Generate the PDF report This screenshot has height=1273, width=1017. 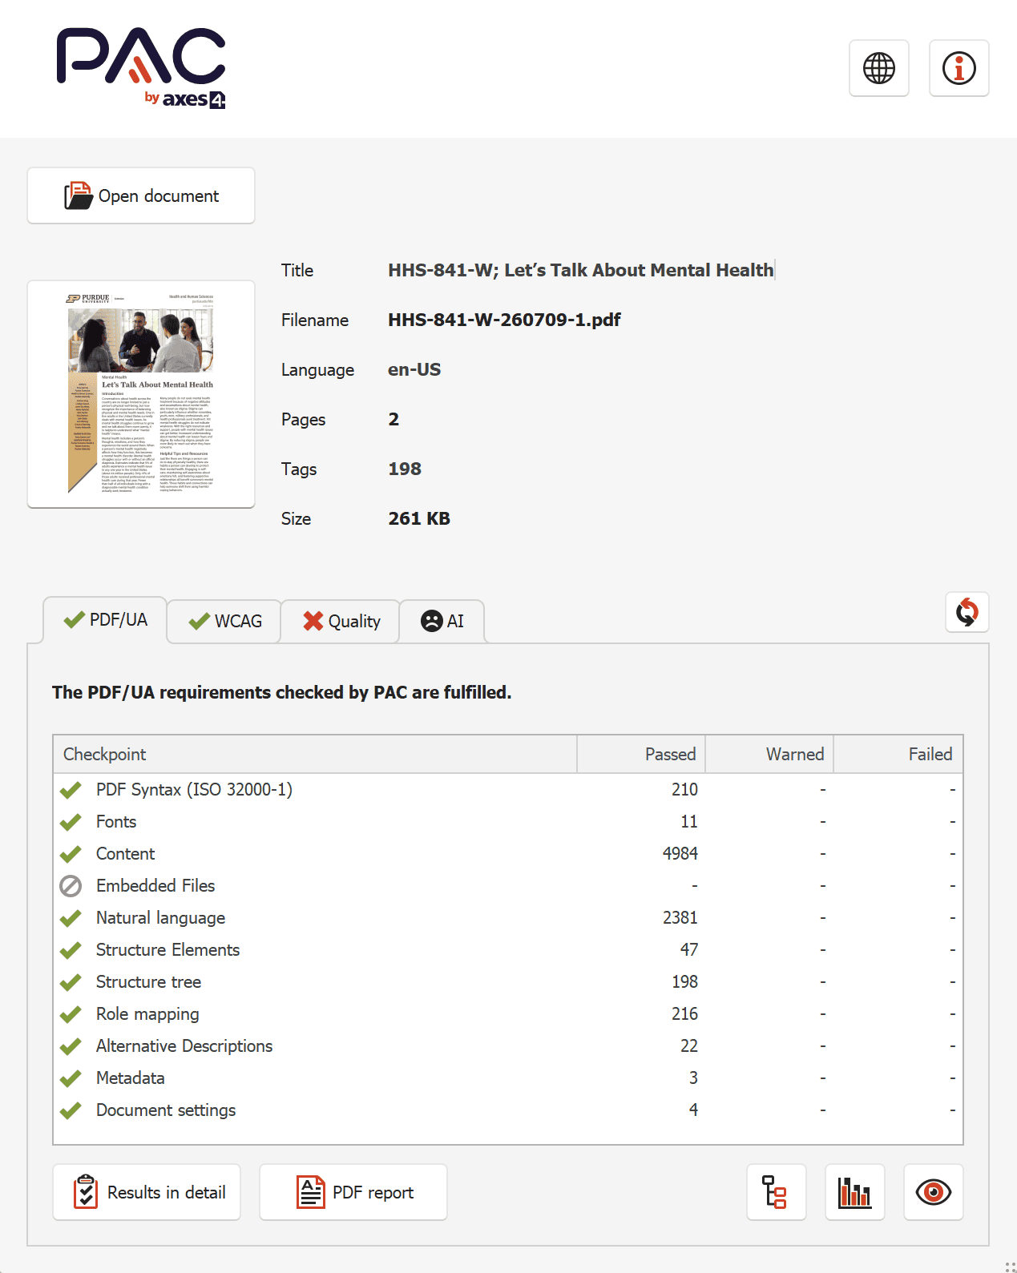[x=353, y=1192]
